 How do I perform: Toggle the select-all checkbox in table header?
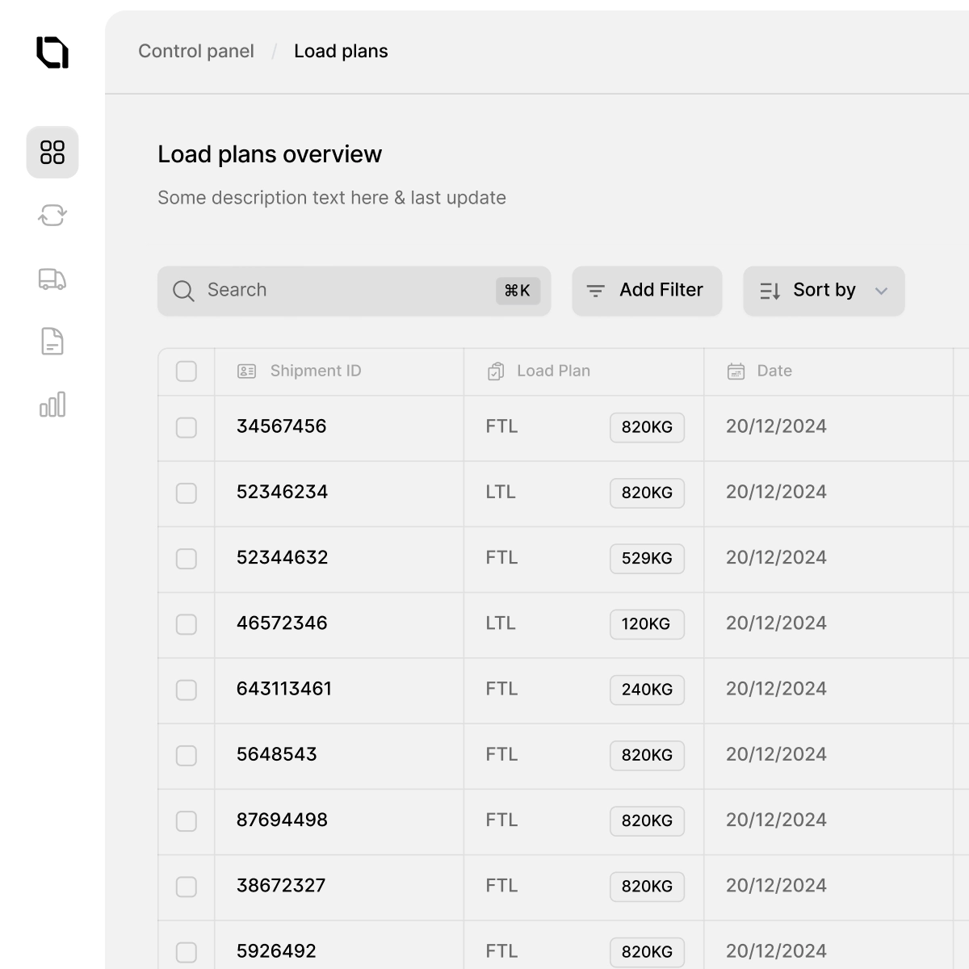coord(186,371)
